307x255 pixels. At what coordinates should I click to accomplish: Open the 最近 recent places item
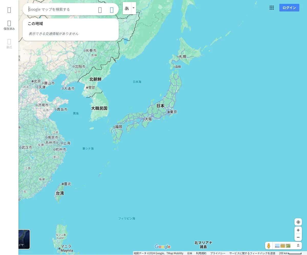(9, 44)
